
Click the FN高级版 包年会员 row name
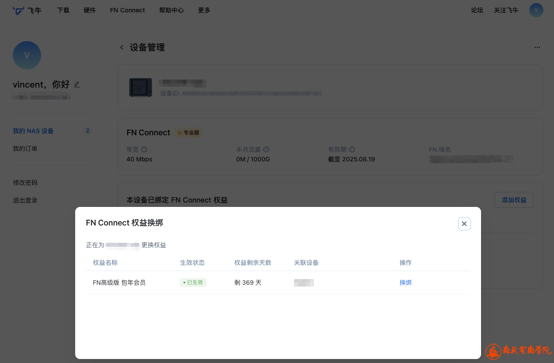pos(119,283)
